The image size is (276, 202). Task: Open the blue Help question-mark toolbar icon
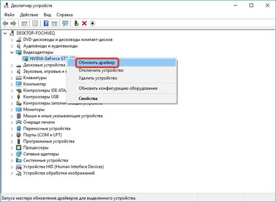(x=46, y=23)
